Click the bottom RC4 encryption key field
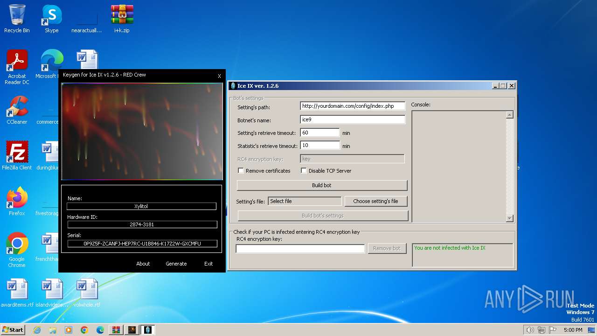The height and width of the screenshot is (336, 597). tap(300, 249)
